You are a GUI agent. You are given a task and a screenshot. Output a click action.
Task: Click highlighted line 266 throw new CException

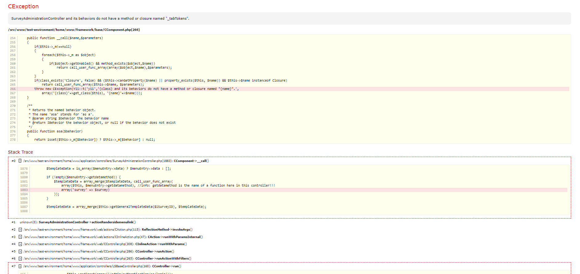pos(136,89)
